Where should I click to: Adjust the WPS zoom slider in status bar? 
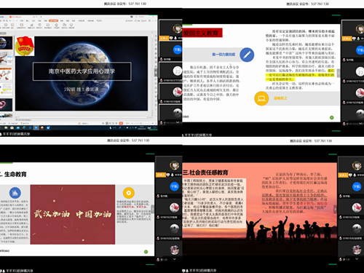pyautogui.click(x=141, y=123)
